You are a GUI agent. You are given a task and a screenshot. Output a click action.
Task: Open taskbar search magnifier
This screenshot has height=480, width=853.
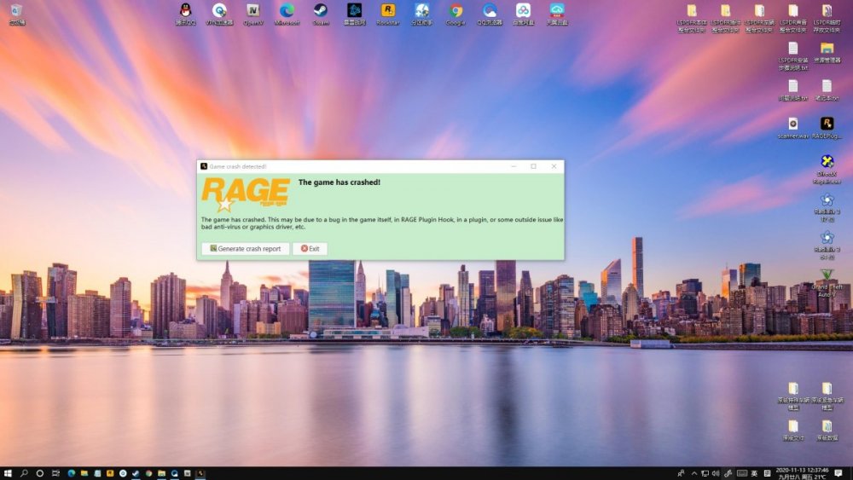tap(24, 473)
